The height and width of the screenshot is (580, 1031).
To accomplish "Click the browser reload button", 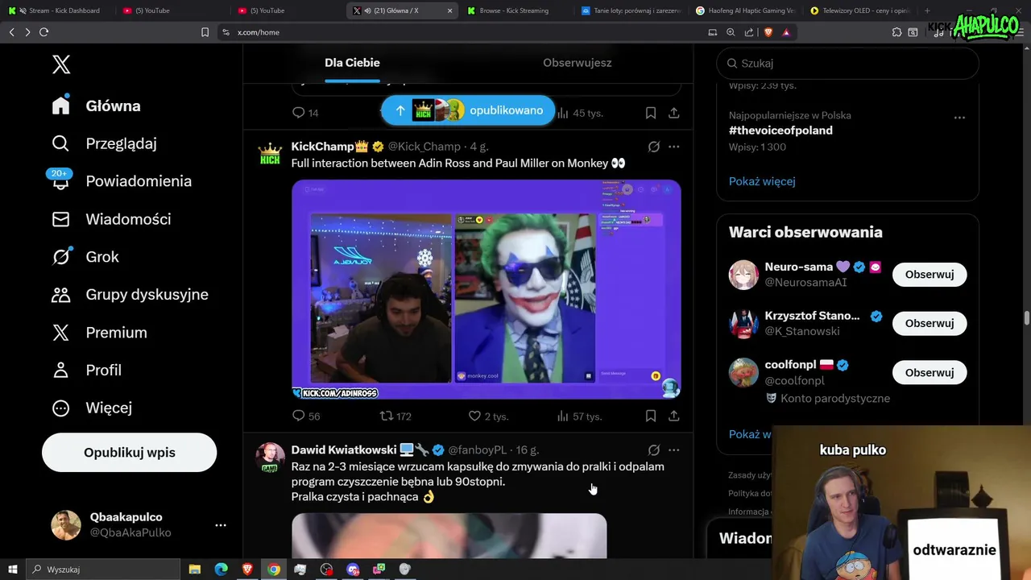I will click(43, 32).
